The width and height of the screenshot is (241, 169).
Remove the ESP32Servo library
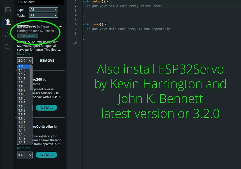pyautogui.click(x=47, y=61)
